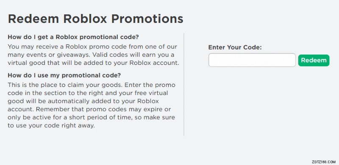
Task: Click the line beginning 'only be active for'
Action: point(92,117)
